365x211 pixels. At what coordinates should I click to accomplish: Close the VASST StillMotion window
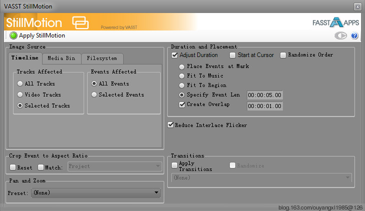tap(357, 6)
